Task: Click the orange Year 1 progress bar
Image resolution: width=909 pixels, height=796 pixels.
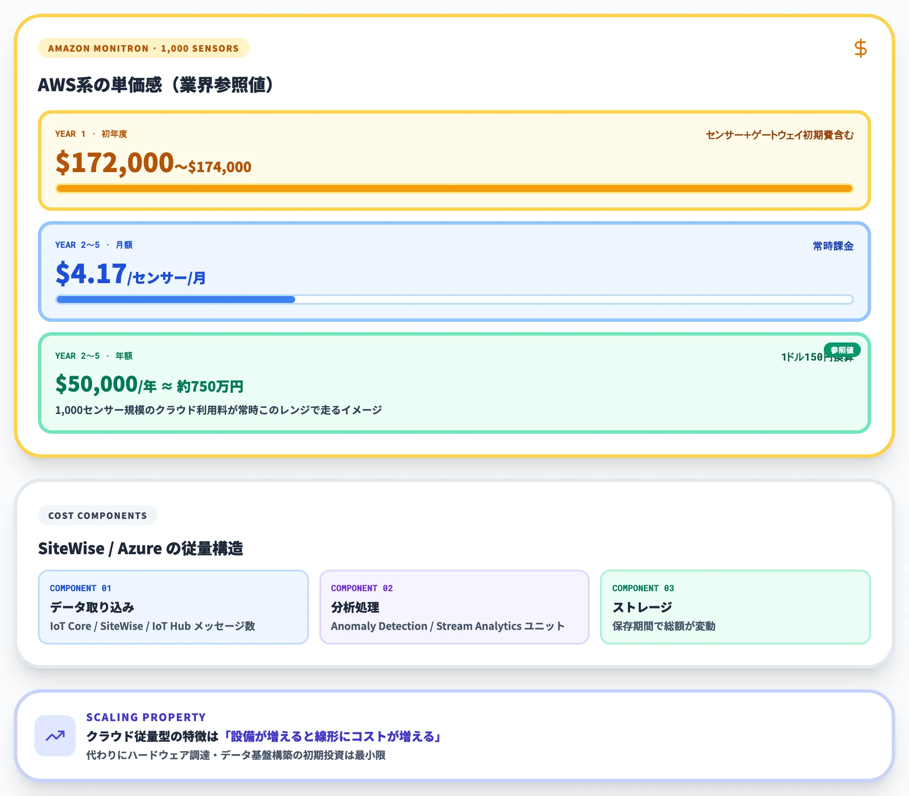Action: tap(454, 188)
